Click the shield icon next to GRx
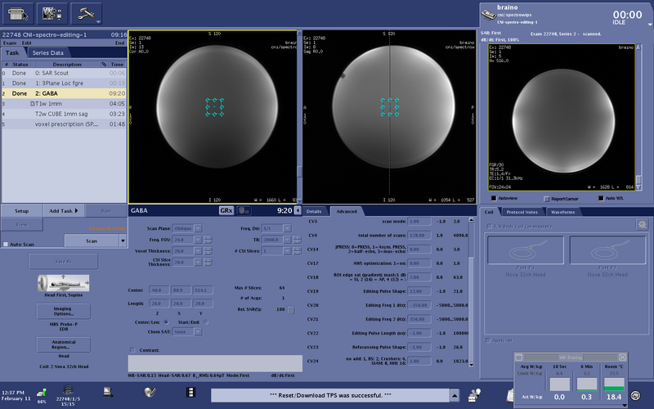The height and width of the screenshot is (409, 654). click(x=244, y=211)
